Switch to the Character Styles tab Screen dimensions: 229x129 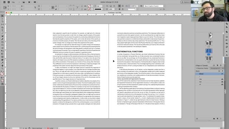click(203, 68)
